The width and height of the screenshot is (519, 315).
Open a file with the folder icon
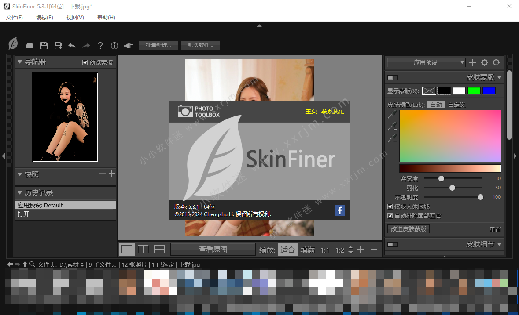[30, 46]
